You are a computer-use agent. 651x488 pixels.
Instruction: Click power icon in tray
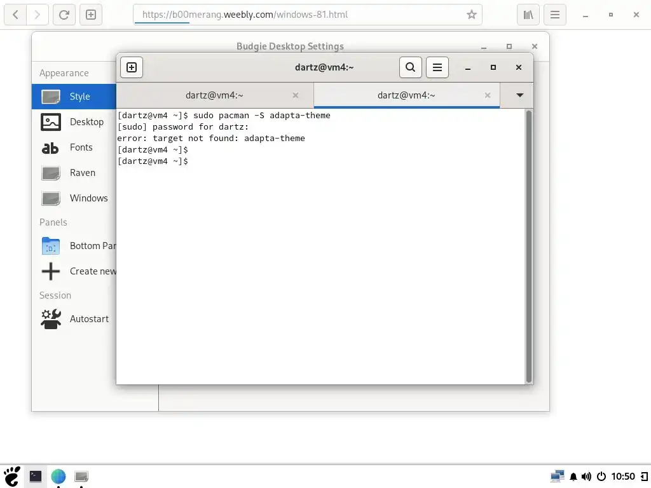point(601,477)
